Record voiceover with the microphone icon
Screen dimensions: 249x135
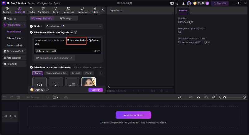[180, 97]
